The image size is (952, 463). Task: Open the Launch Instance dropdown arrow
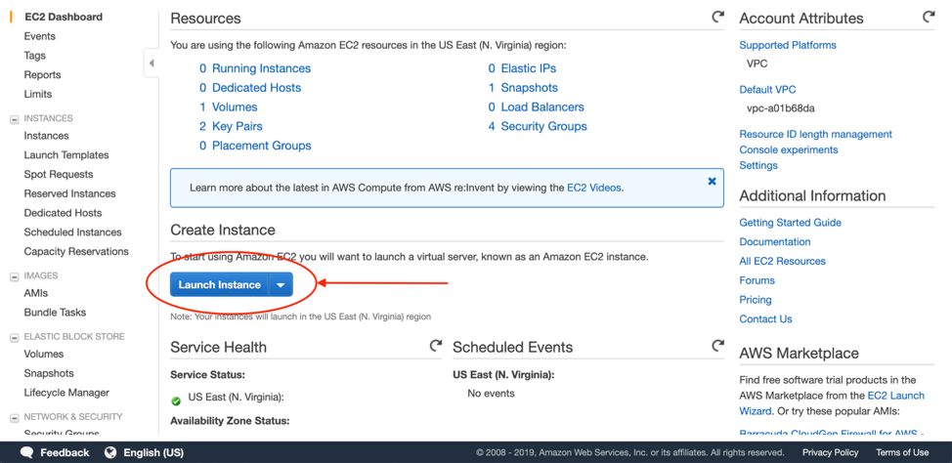point(281,285)
